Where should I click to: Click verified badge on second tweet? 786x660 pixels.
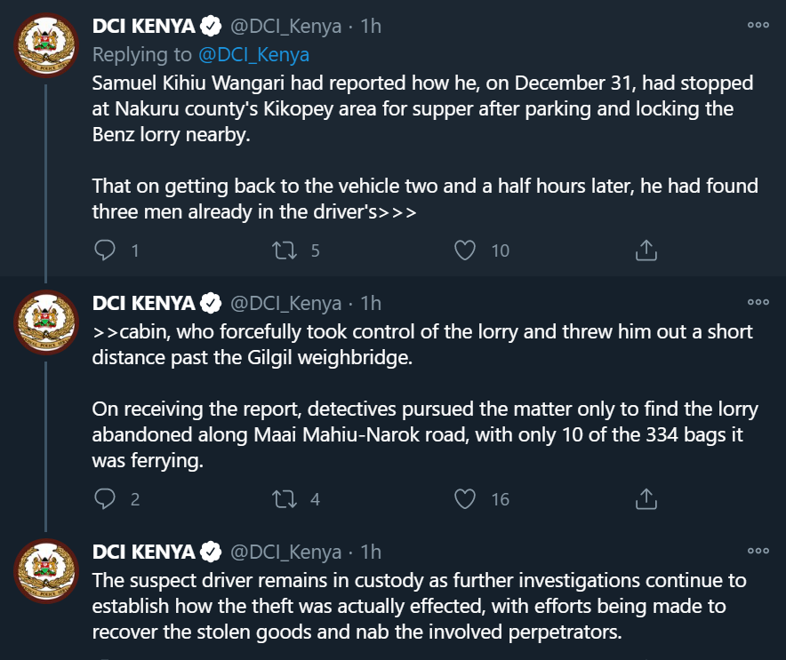coord(211,303)
